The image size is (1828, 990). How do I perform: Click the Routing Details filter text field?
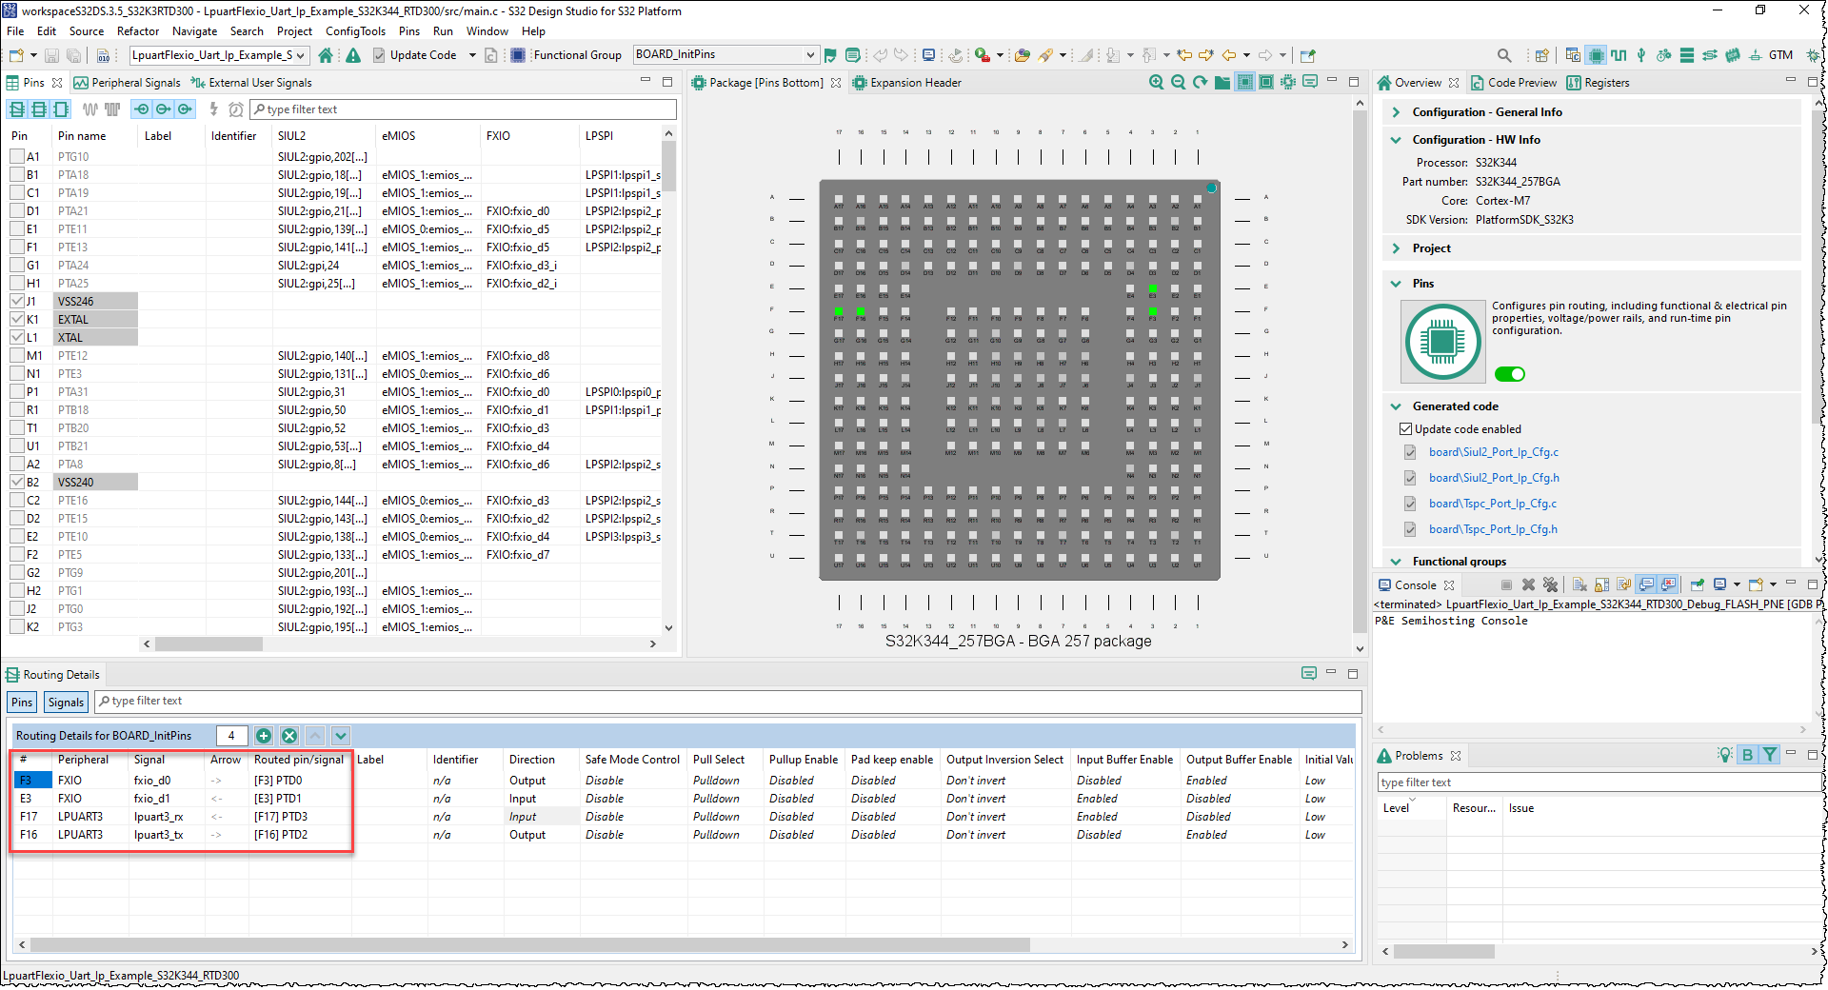pyautogui.click(x=286, y=701)
